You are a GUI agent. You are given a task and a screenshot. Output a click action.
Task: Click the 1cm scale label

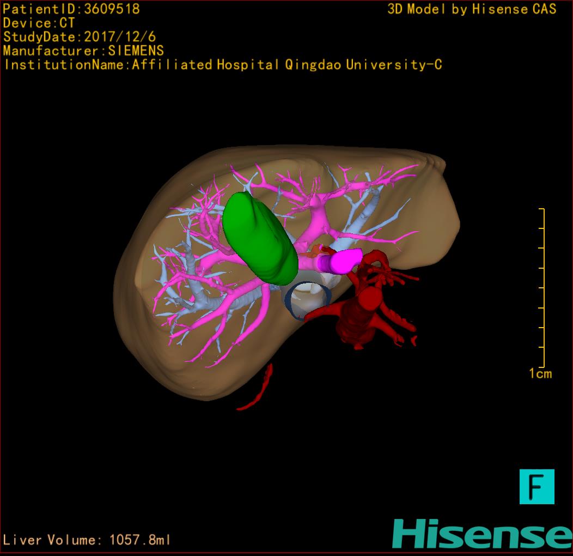pos(540,373)
